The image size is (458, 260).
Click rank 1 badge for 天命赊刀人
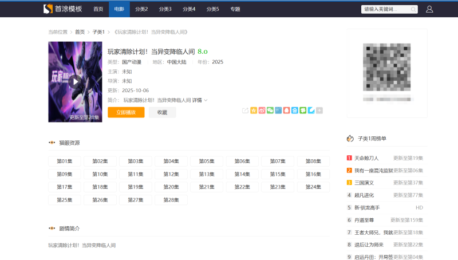click(x=349, y=158)
